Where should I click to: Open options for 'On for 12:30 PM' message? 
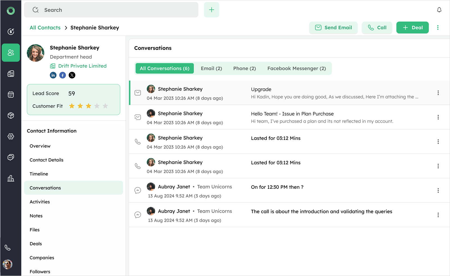[438, 190]
